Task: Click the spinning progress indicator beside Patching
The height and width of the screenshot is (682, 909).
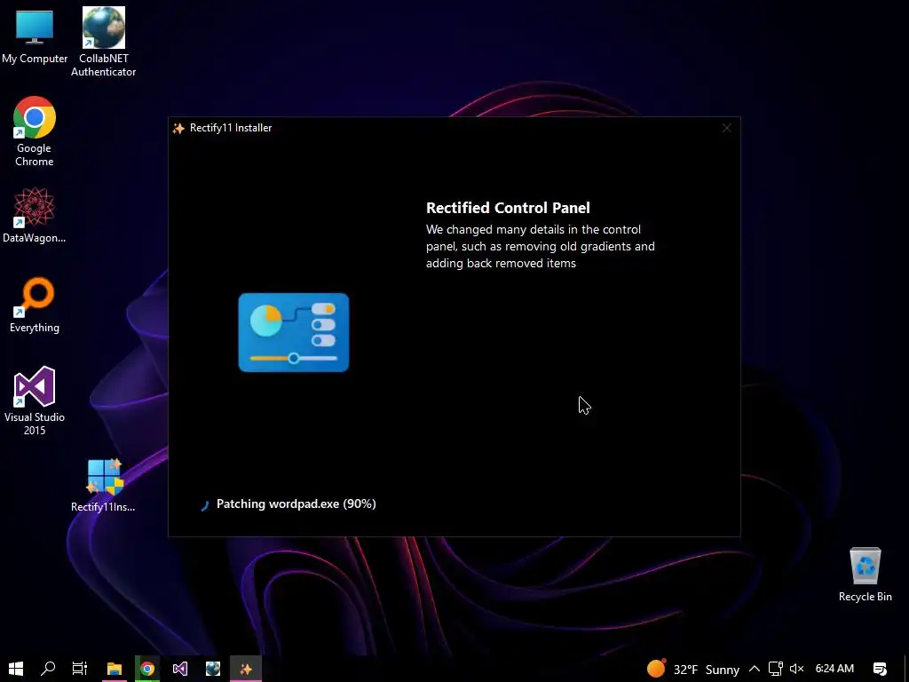Action: (x=205, y=505)
